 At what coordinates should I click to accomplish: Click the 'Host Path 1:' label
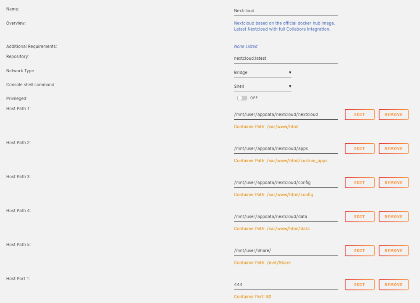tap(18, 109)
